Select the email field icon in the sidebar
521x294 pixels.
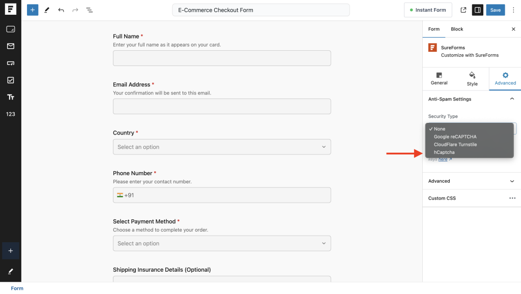point(10,46)
